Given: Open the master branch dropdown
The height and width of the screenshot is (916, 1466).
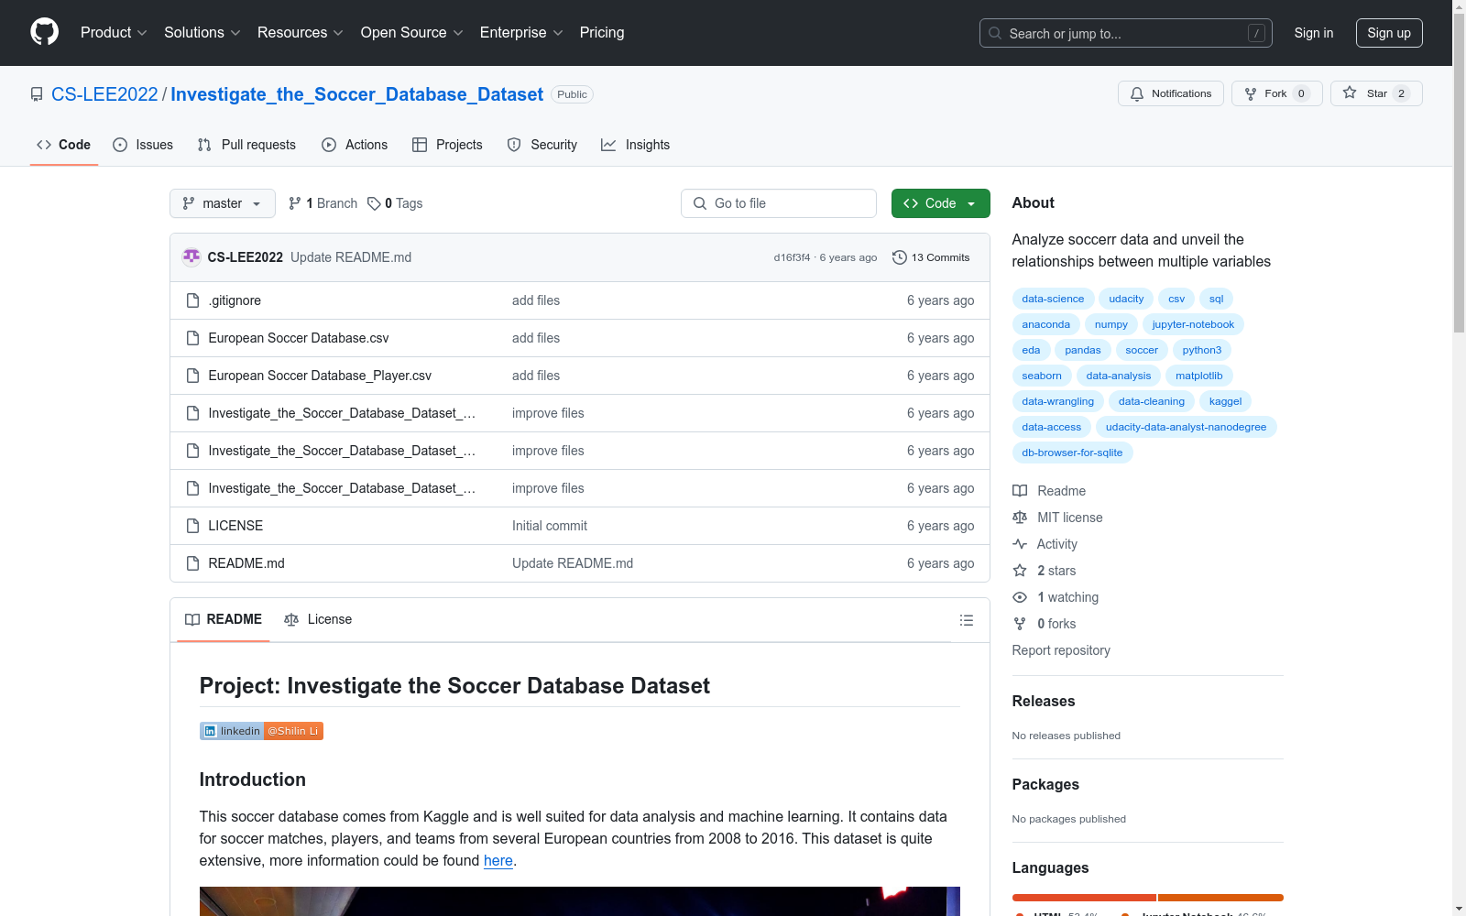Looking at the screenshot, I should tap(222, 203).
